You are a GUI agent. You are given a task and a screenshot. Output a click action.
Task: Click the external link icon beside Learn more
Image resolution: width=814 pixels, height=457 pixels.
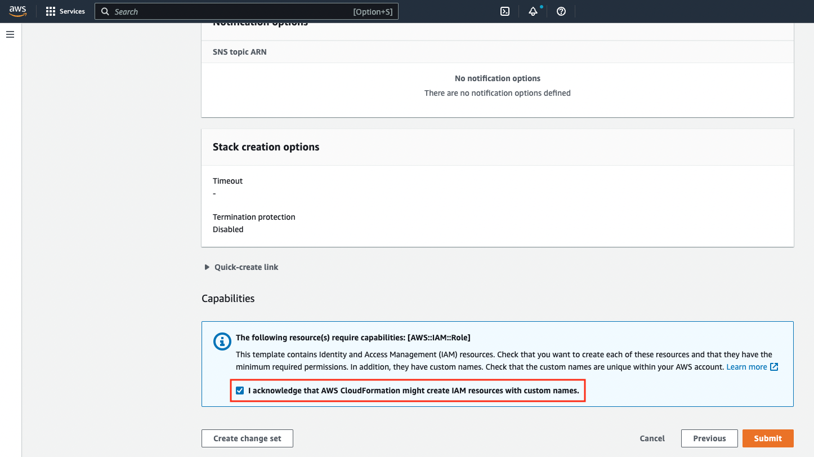point(774,367)
